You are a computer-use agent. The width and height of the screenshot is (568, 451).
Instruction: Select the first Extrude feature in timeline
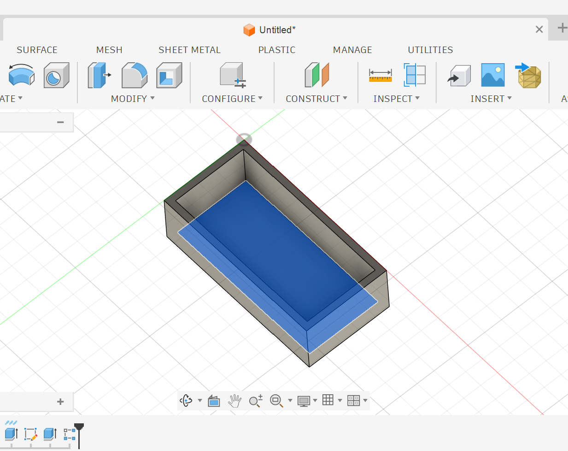pyautogui.click(x=11, y=434)
